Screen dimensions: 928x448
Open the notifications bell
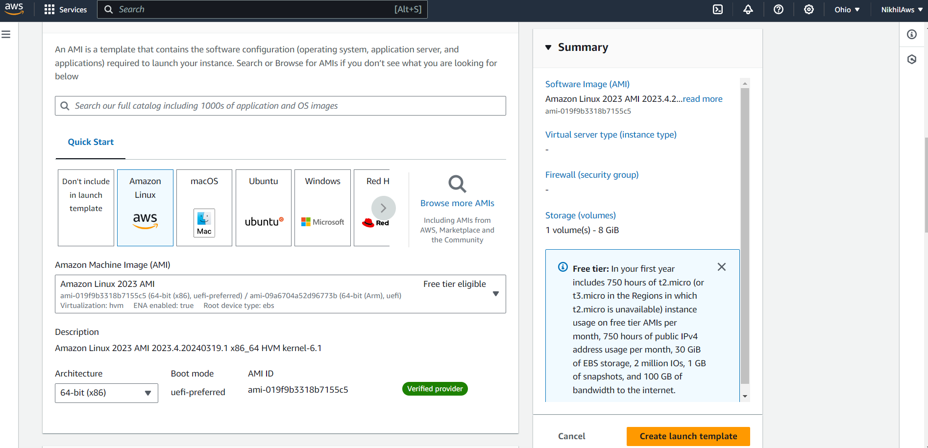pos(748,9)
